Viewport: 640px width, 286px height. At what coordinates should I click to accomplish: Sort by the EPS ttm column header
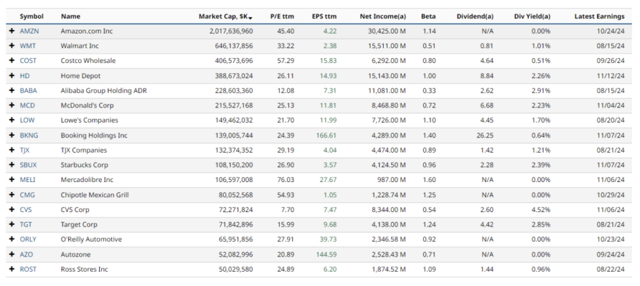point(325,17)
